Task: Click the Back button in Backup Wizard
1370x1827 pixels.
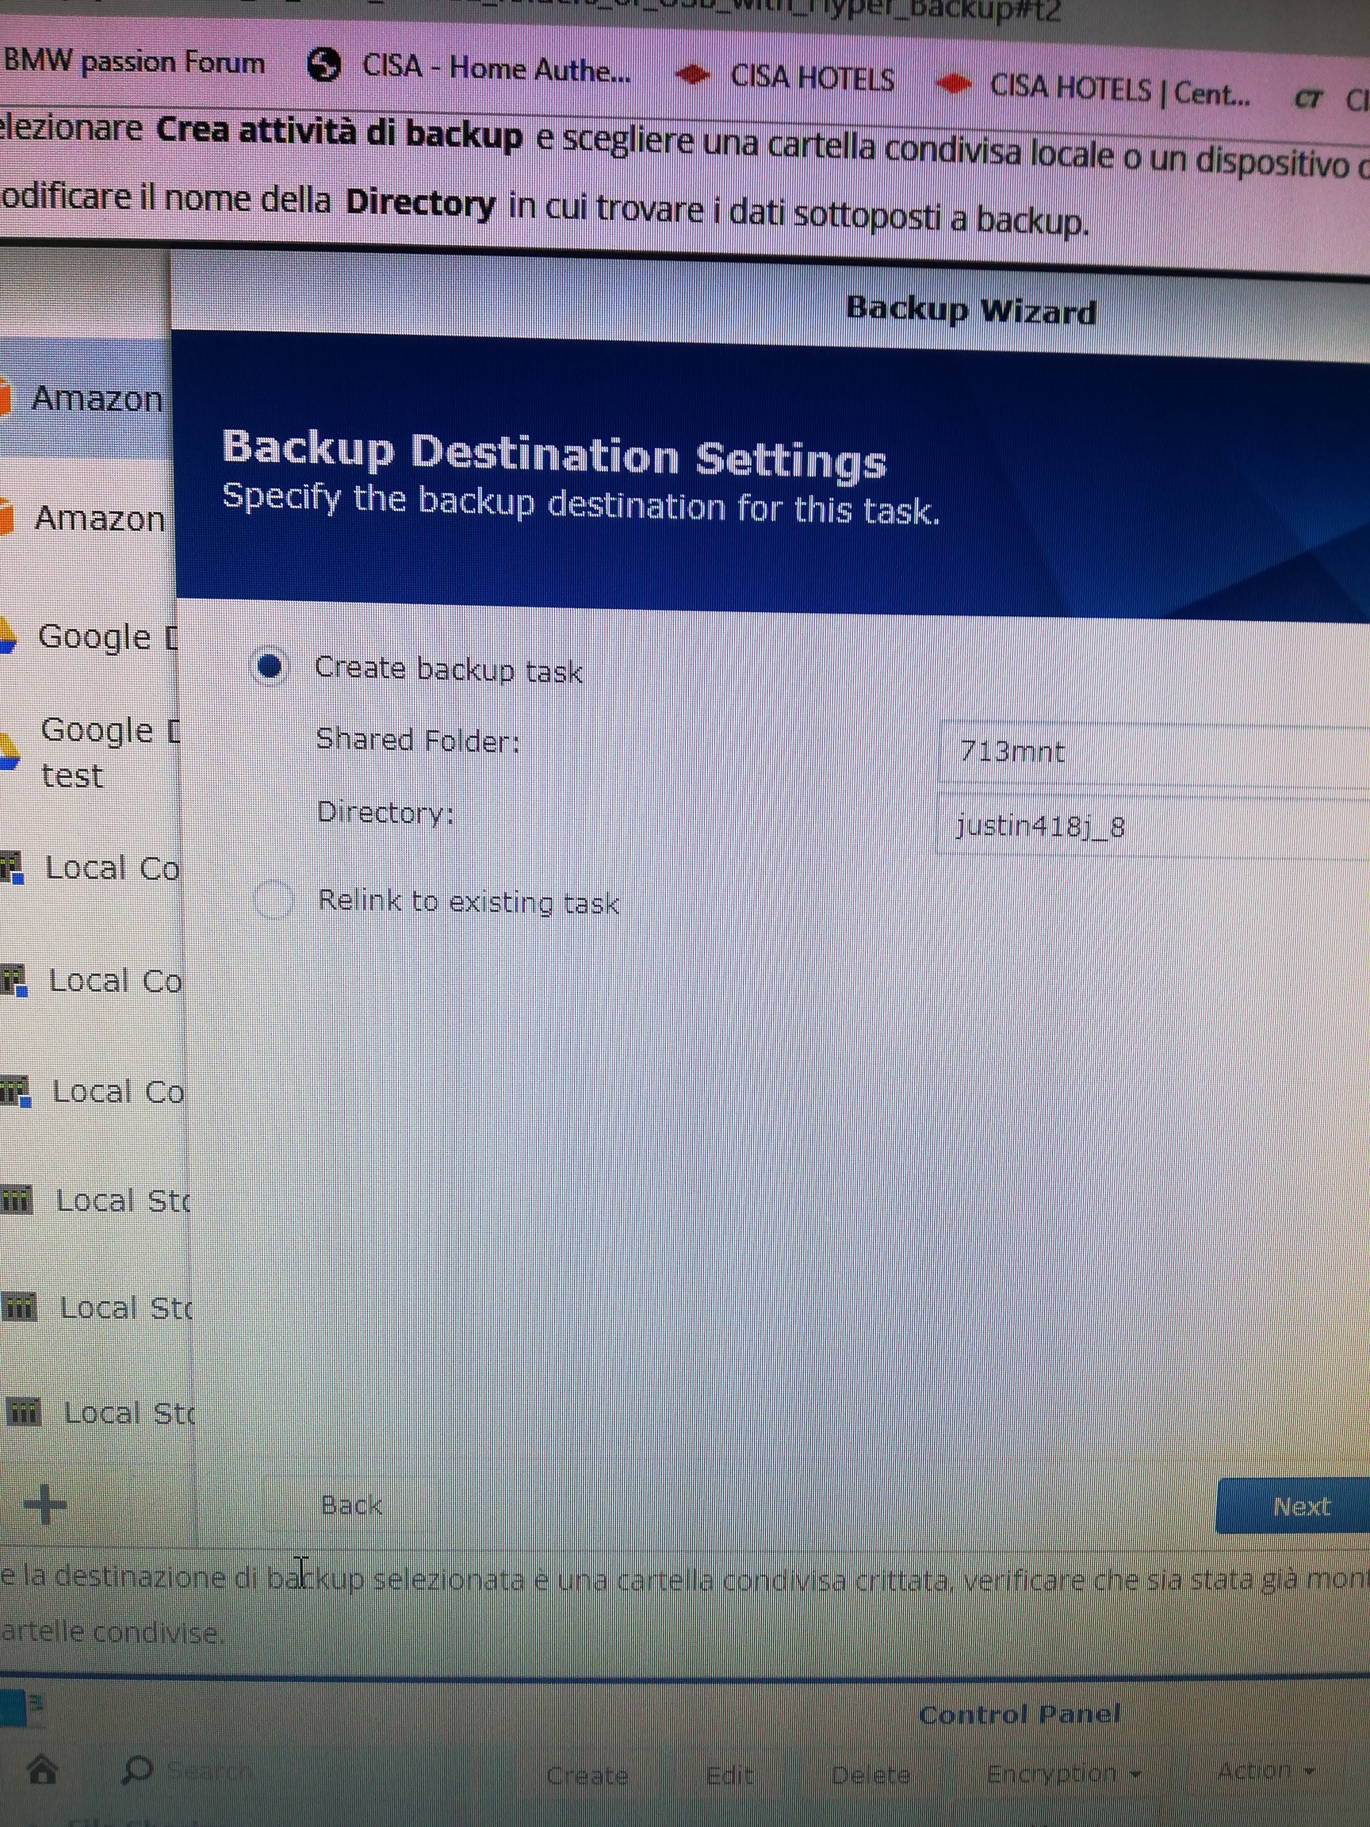Action: point(351,1505)
